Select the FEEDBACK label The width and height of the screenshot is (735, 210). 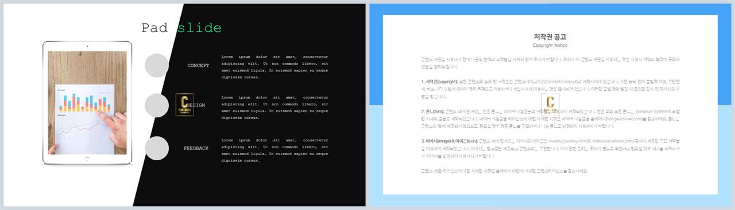pos(196,149)
